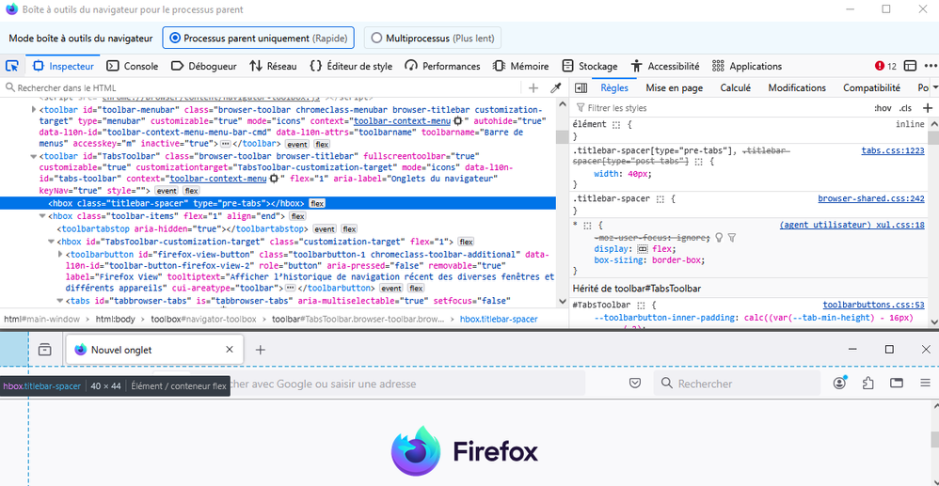Switch to the Débogueur tab
Screen dimensions: 939x486
point(203,66)
